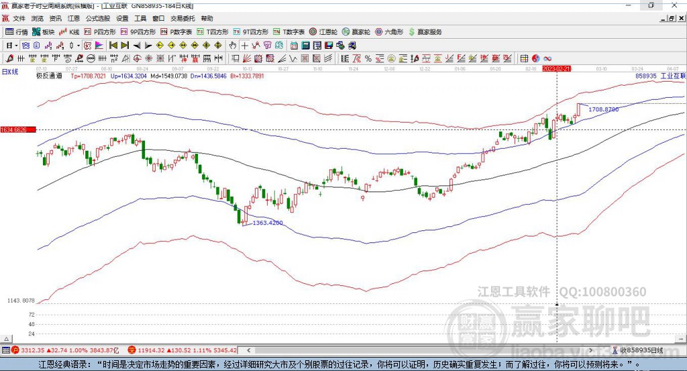Open the 交易委托 menu
The width and height of the screenshot is (687, 371).
(182, 18)
